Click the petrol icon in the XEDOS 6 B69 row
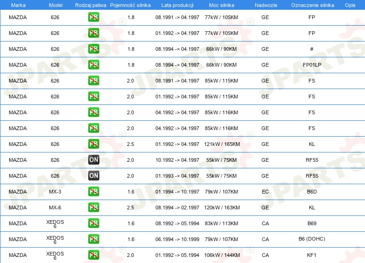 pyautogui.click(x=93, y=223)
